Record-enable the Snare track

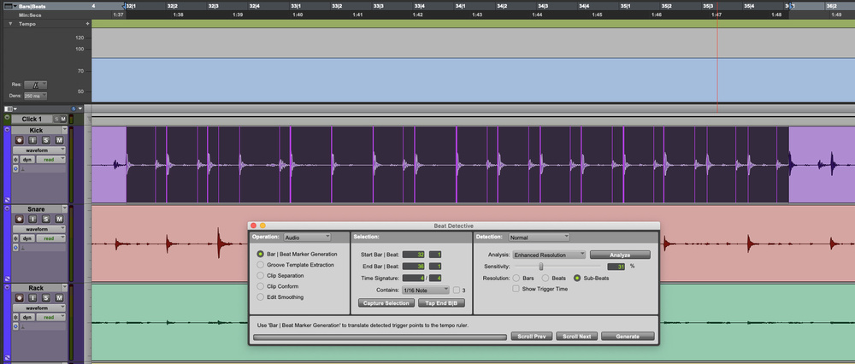coord(20,219)
